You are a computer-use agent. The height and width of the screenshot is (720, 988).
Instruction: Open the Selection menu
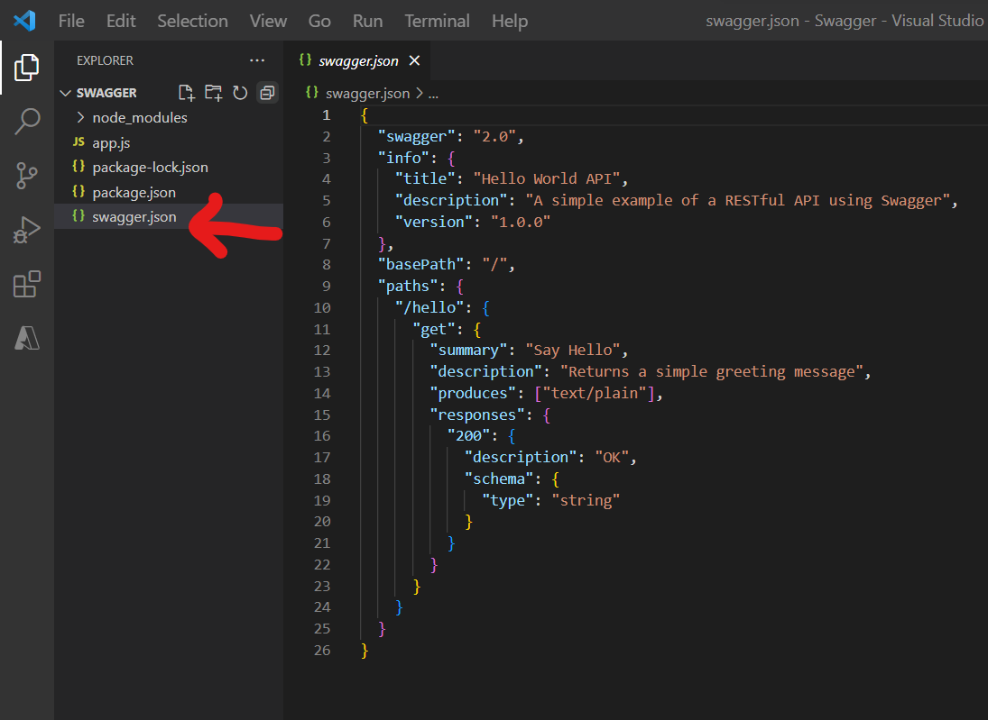(192, 21)
